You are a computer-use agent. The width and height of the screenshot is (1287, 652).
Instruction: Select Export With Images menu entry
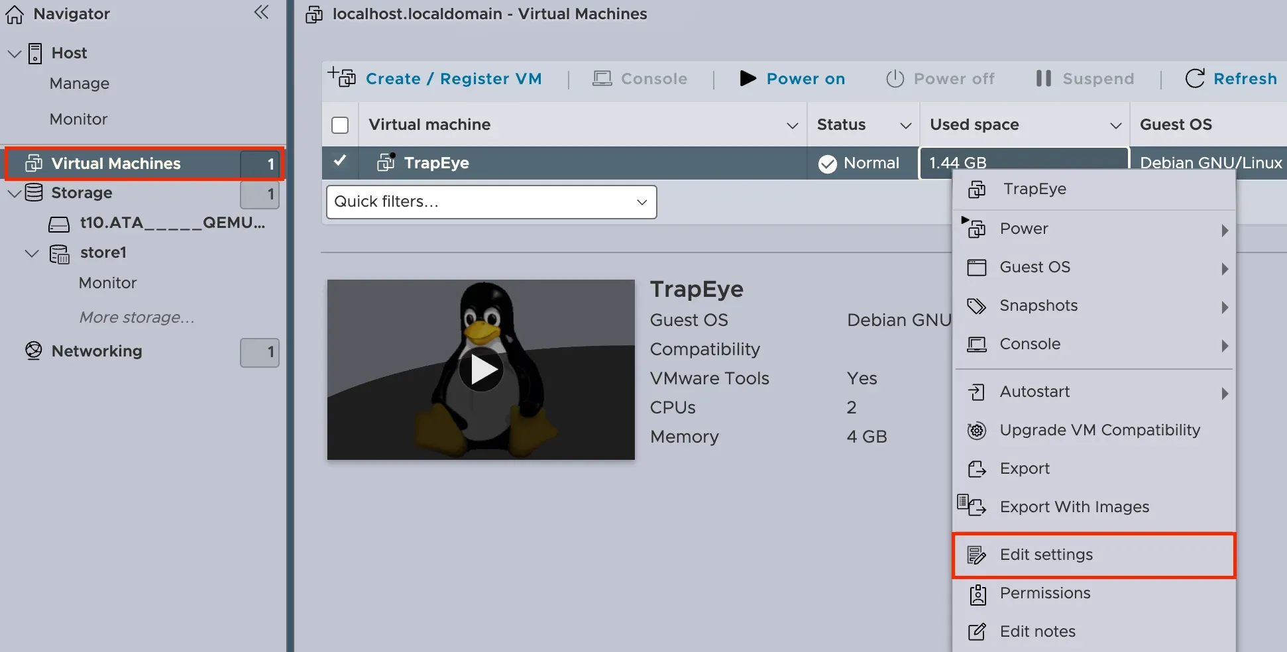pos(1093,507)
